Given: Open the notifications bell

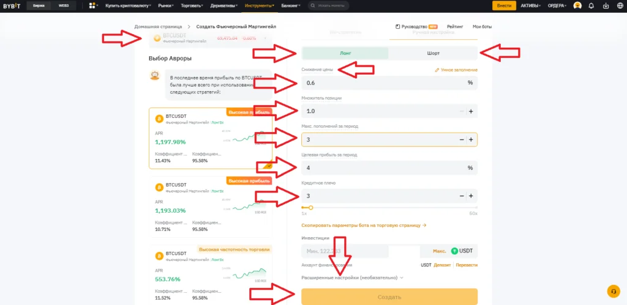Looking at the screenshot, I should tap(591, 6).
